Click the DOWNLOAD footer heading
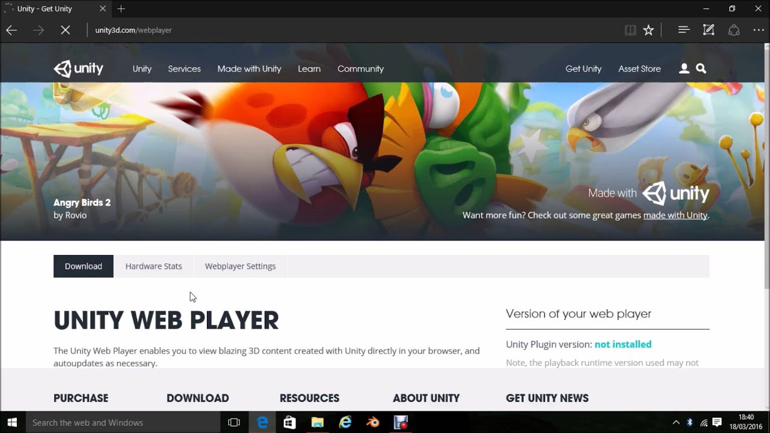 coord(197,398)
